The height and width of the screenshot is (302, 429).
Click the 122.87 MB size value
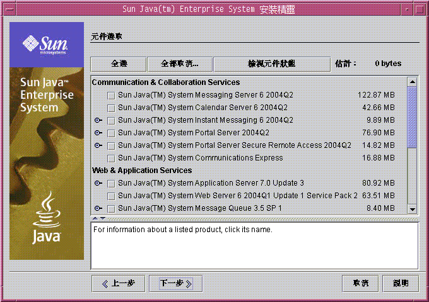pos(376,95)
